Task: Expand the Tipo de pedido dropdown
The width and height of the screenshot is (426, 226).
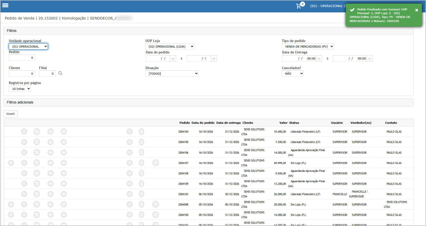Action: click(308, 47)
